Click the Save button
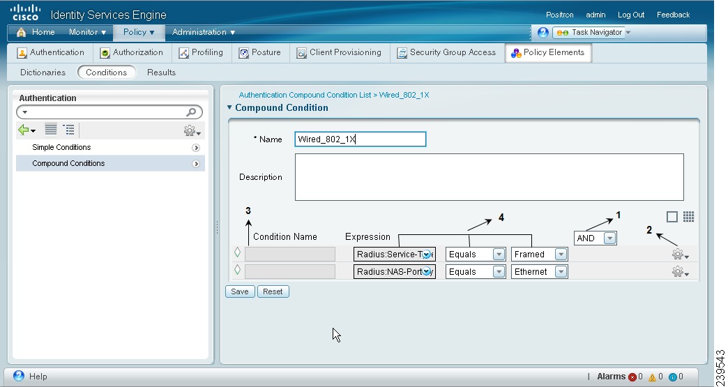The width and height of the screenshot is (728, 387). pyautogui.click(x=240, y=291)
